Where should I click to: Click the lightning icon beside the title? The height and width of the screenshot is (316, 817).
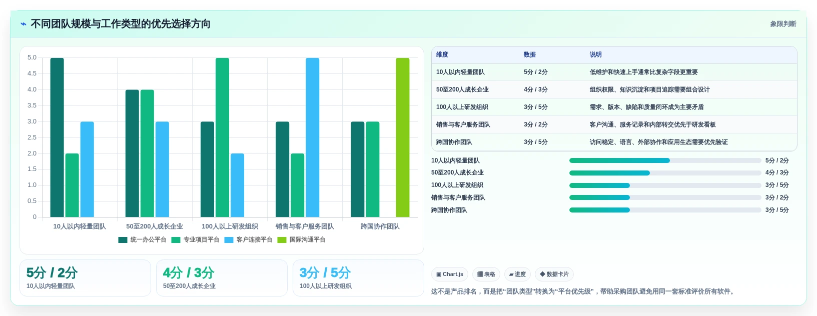[24, 24]
